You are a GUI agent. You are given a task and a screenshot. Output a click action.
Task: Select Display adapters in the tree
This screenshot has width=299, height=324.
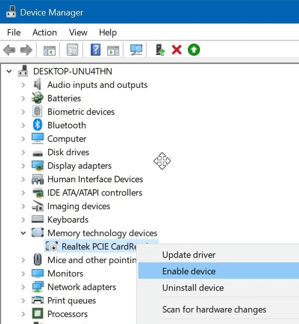tap(79, 166)
